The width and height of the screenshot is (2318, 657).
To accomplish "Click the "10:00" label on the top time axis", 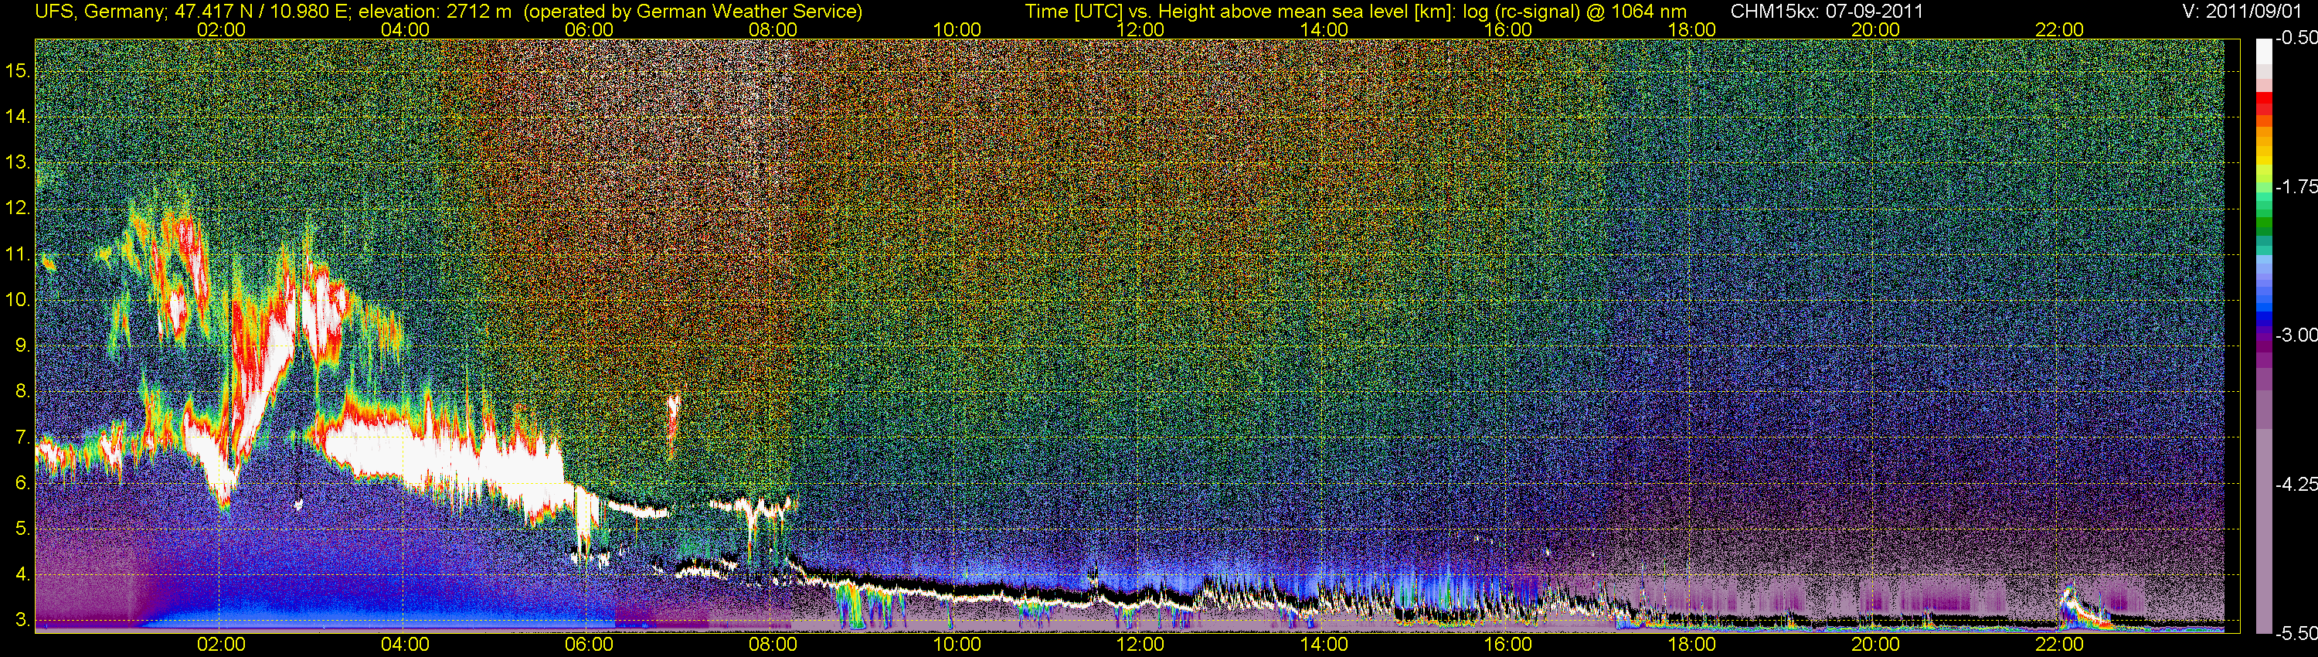I will [957, 29].
